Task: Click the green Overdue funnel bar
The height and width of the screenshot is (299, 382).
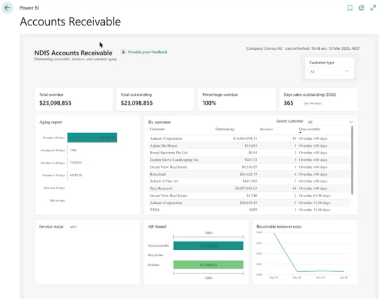Action: (208, 265)
